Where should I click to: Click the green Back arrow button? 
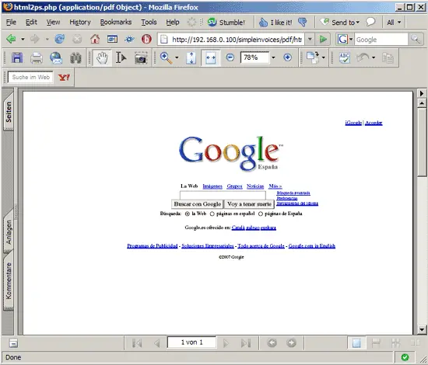click(11, 40)
